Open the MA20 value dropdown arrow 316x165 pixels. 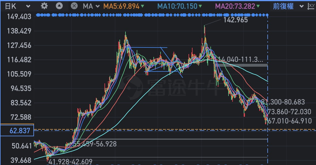click(x=258, y=6)
